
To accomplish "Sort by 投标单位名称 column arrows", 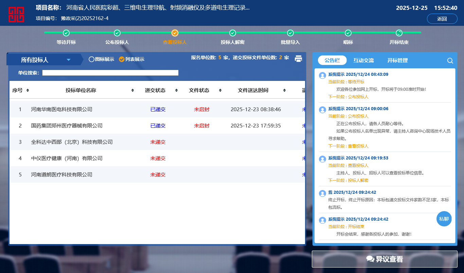I will coord(132,90).
